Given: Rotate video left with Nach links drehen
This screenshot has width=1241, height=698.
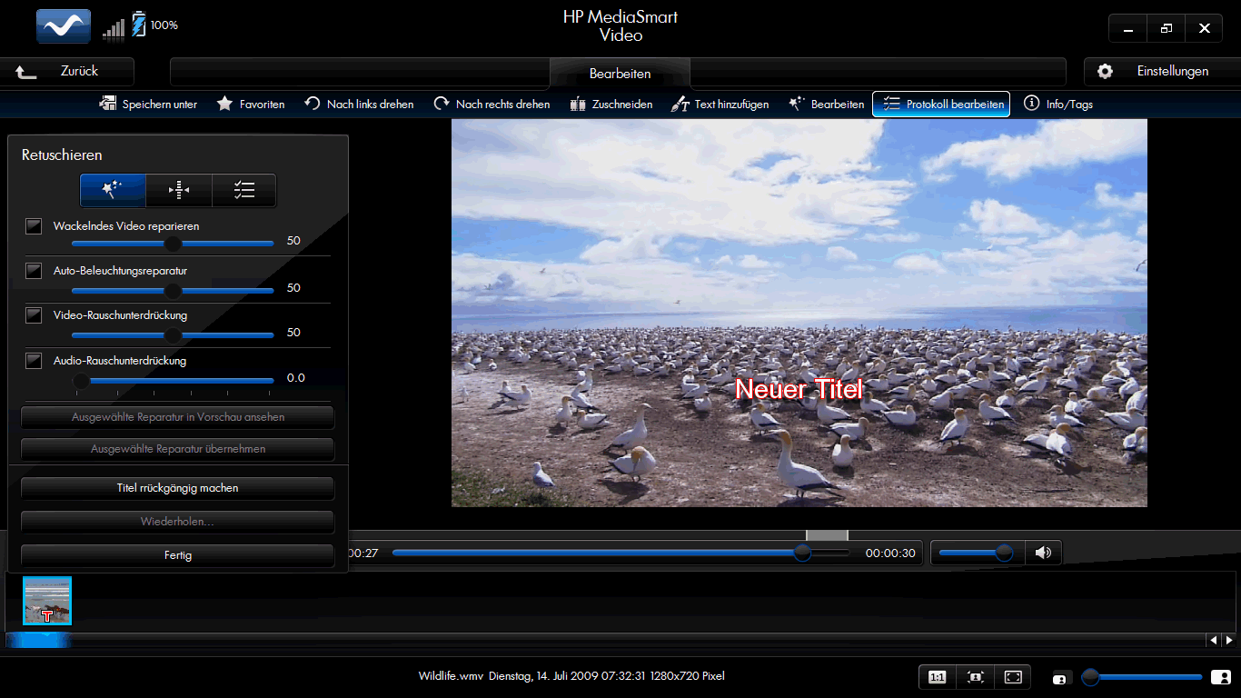Looking at the screenshot, I should 358,104.
